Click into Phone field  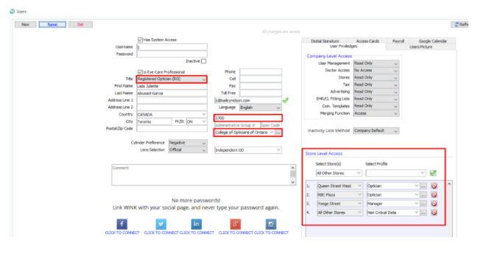pos(261,72)
